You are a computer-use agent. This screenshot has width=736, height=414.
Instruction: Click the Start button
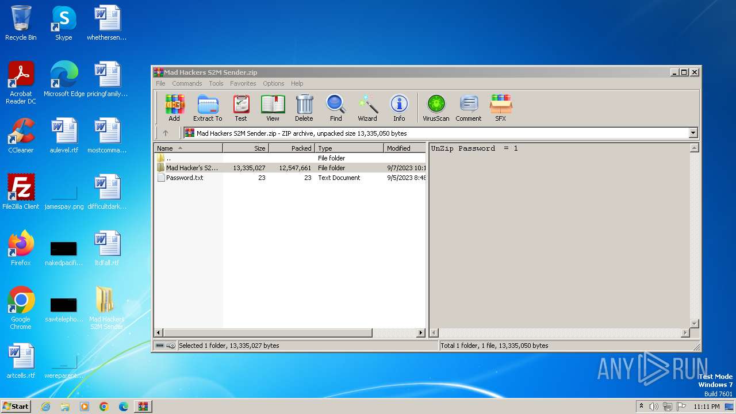click(16, 406)
